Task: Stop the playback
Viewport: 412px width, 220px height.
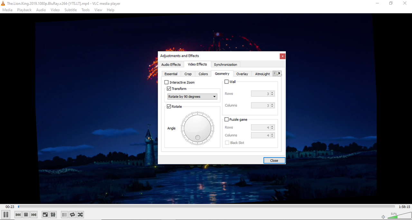Action: click(26, 215)
